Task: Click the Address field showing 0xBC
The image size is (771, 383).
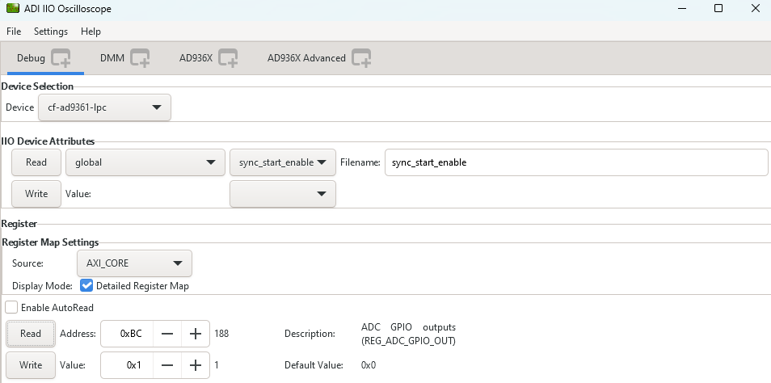Action: pos(127,334)
